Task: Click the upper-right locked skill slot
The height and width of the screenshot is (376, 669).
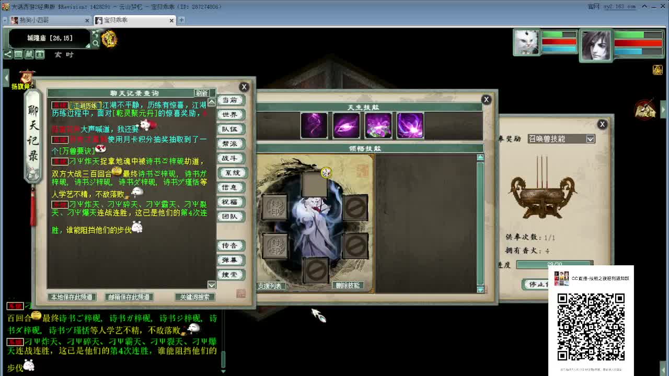Action: click(x=355, y=207)
